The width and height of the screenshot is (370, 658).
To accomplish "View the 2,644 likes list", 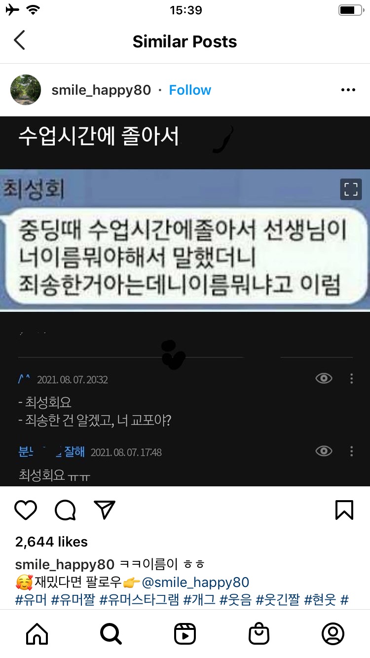I will pyautogui.click(x=51, y=542).
